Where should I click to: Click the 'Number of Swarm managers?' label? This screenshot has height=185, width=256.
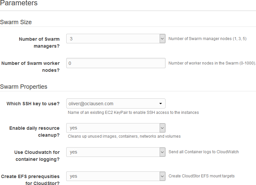39,43
